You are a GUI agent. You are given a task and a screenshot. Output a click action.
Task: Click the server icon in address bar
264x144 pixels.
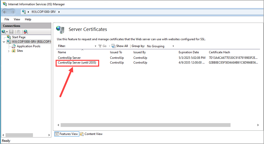pos(24,12)
